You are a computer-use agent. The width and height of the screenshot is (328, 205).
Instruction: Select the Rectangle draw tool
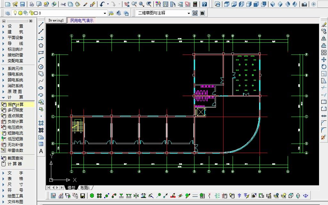point(41,53)
